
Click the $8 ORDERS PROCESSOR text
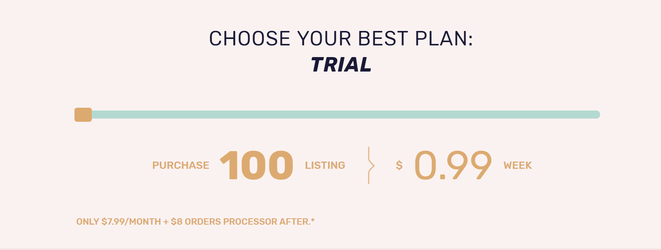tap(225, 221)
